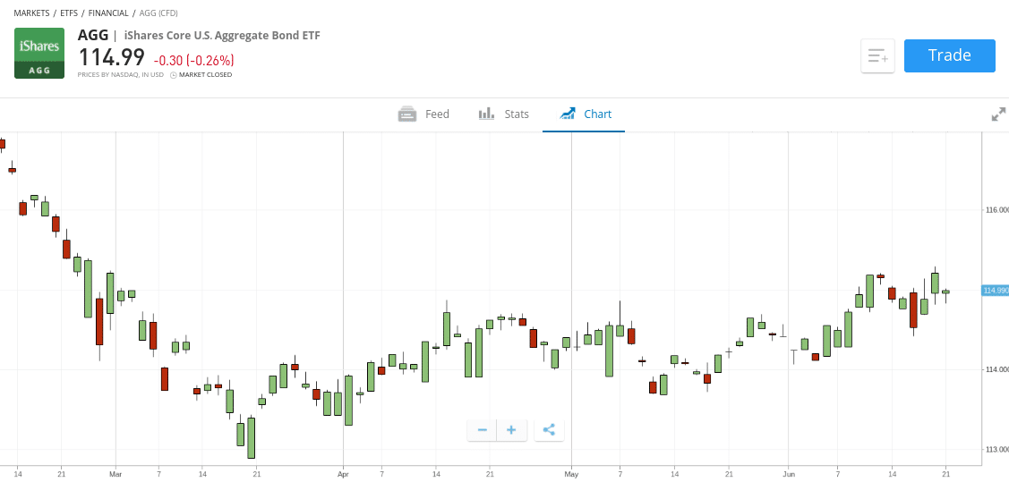Viewport: 1009px width, 482px height.
Task: Click the Stats bar-chart icon
Action: pyautogui.click(x=486, y=114)
